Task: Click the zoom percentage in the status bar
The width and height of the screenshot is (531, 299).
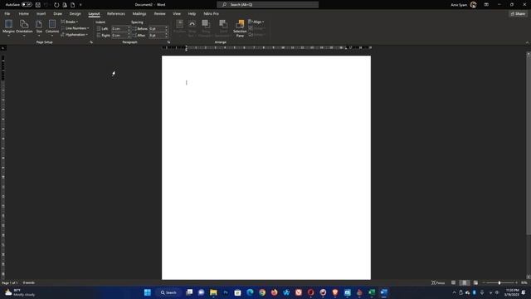Action: tap(524, 282)
